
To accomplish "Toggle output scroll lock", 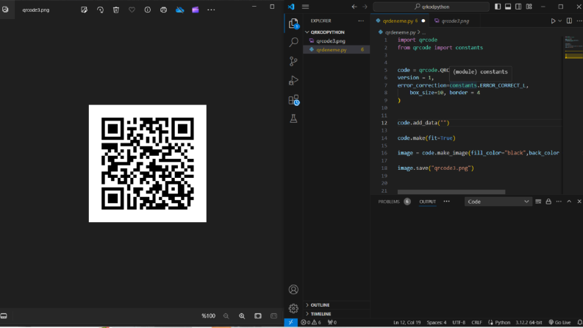I will pos(548,202).
